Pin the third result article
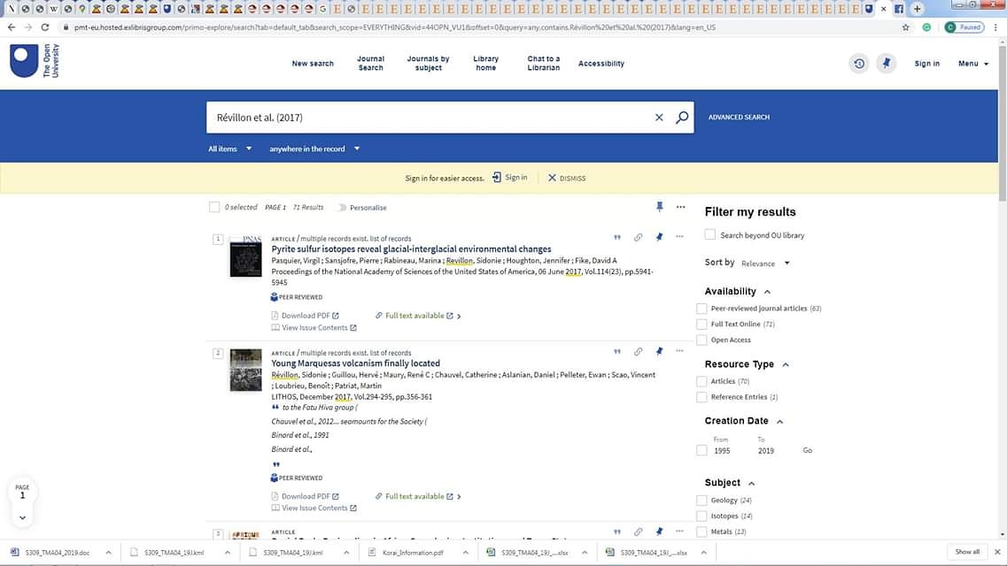1007x566 pixels. [659, 532]
